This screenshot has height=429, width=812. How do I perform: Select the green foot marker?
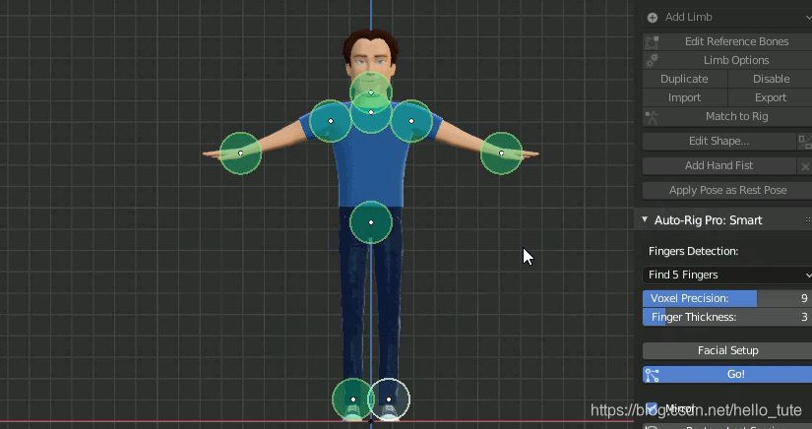pyautogui.click(x=353, y=399)
